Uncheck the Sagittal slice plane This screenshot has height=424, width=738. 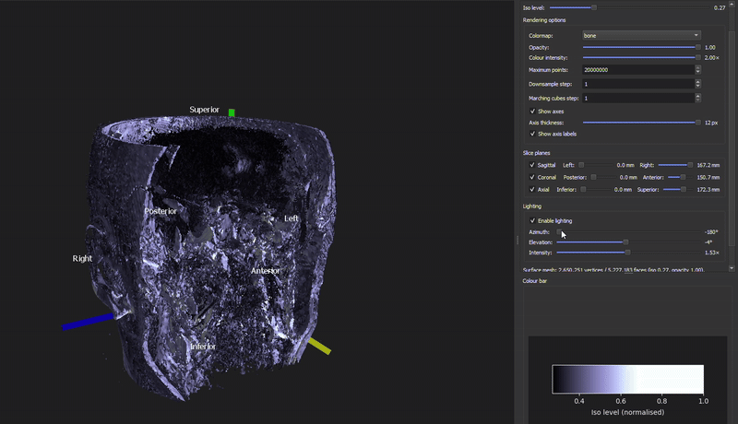pyautogui.click(x=532, y=165)
